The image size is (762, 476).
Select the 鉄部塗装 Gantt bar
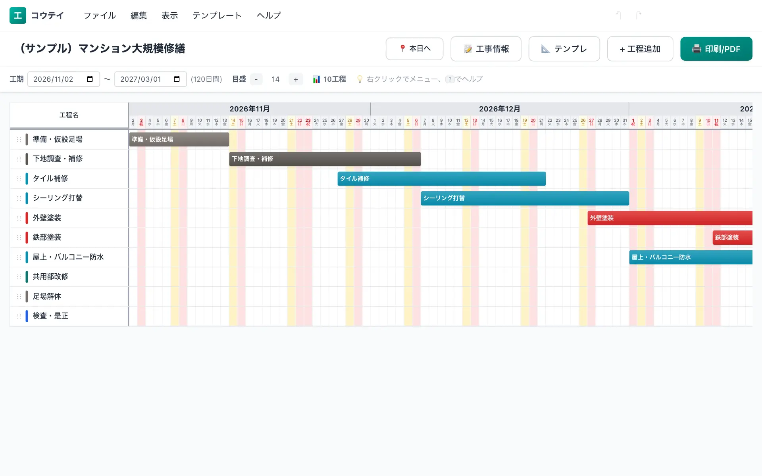(x=733, y=237)
